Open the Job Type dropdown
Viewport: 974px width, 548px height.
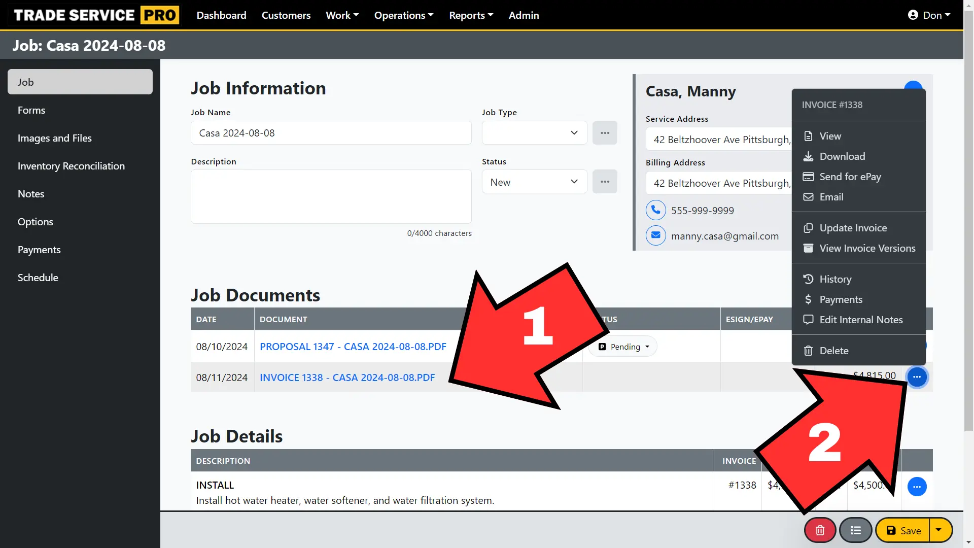534,132
